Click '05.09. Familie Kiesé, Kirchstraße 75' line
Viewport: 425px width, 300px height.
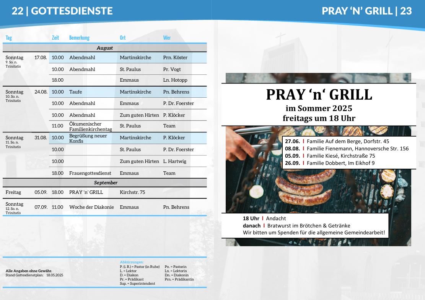[330, 156]
